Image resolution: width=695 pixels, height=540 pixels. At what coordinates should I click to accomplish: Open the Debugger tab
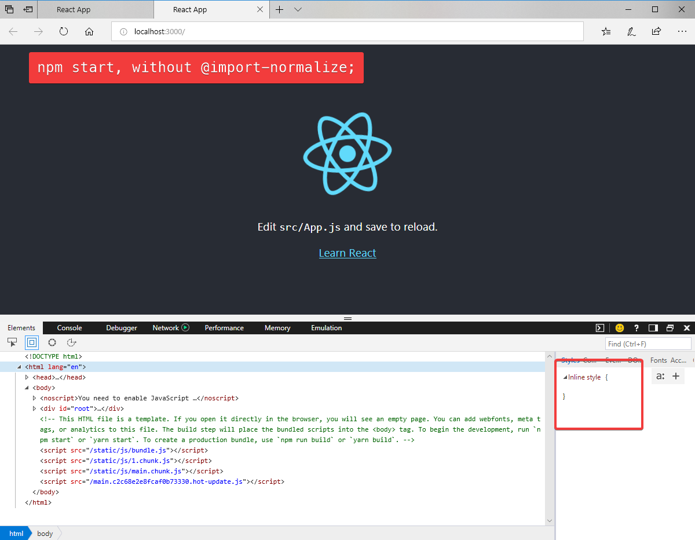[x=122, y=328]
